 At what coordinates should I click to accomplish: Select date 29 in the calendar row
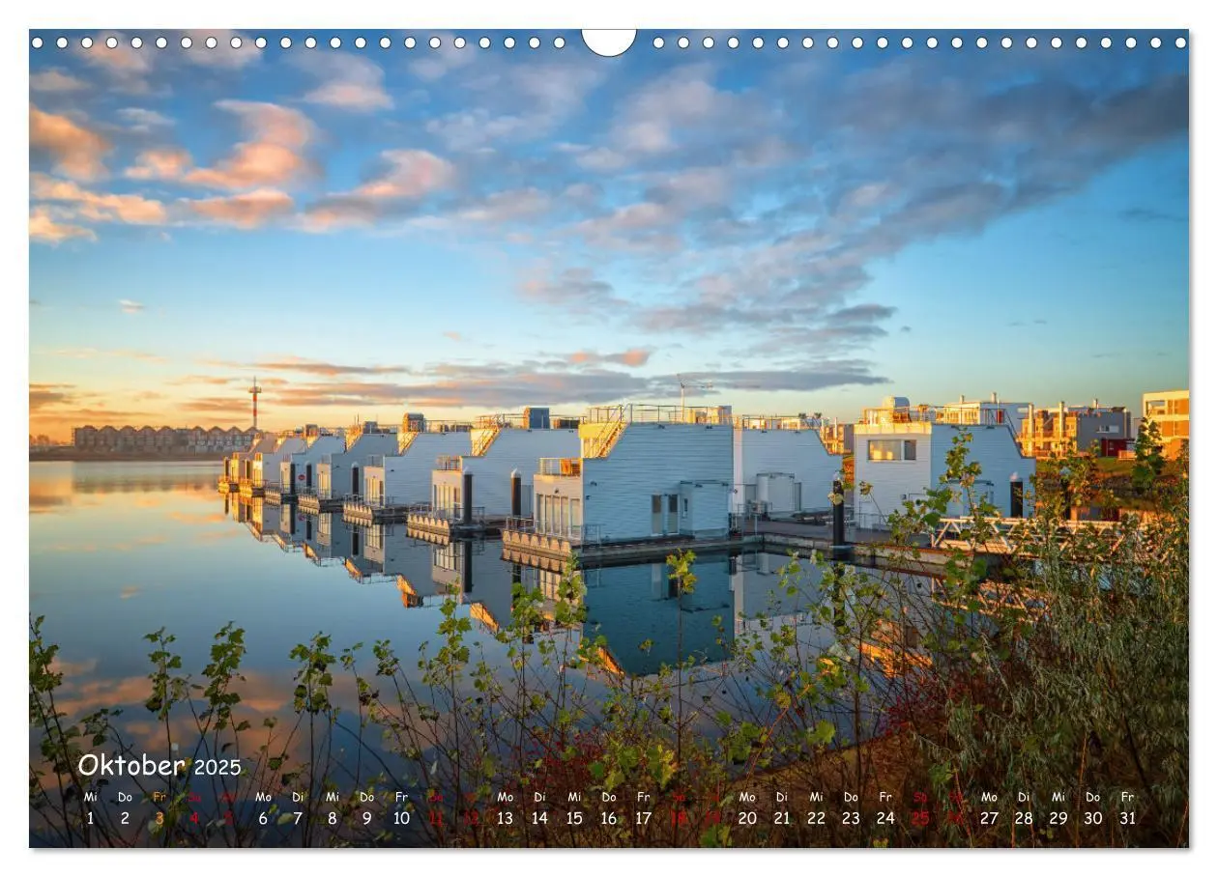click(1058, 818)
